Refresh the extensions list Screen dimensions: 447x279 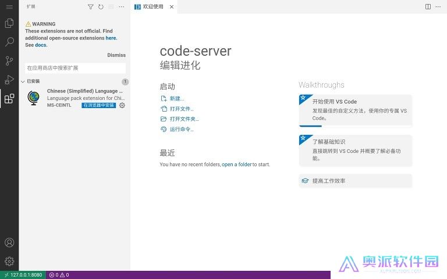[101, 7]
